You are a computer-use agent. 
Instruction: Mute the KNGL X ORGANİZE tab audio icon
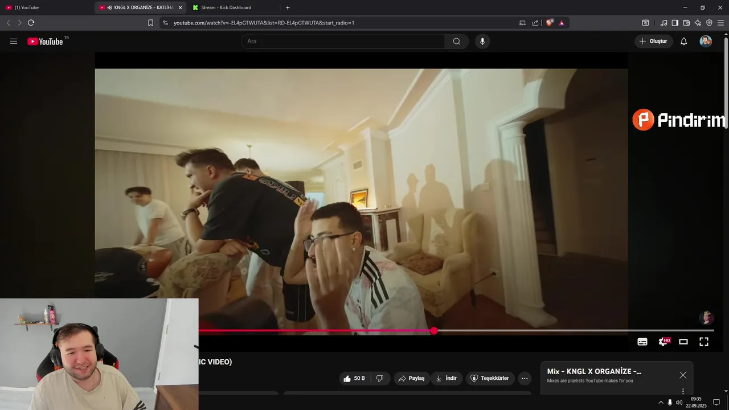click(x=109, y=7)
